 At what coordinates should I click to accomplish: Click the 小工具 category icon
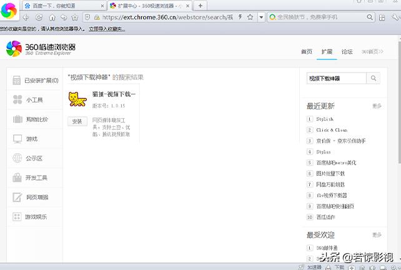click(17, 99)
